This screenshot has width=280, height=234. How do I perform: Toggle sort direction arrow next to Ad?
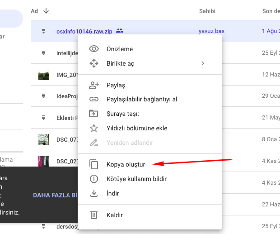click(46, 11)
